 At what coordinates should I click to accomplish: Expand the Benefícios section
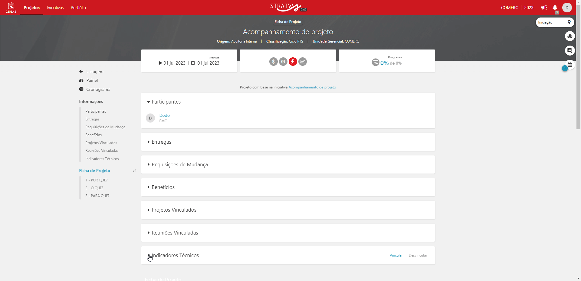pos(149,187)
